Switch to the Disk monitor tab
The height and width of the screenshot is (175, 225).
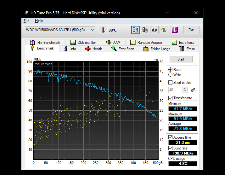click(x=83, y=43)
